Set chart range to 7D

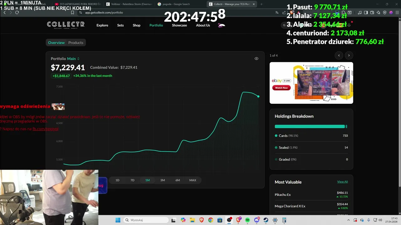click(x=133, y=180)
